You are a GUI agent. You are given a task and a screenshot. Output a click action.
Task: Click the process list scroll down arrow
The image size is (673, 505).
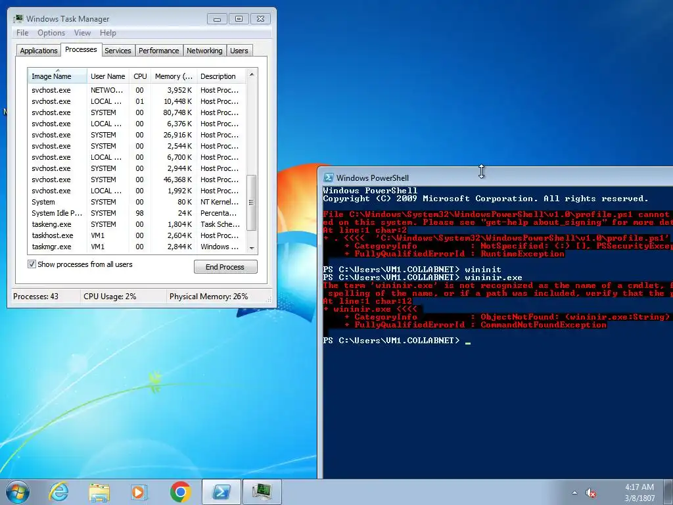pos(252,248)
